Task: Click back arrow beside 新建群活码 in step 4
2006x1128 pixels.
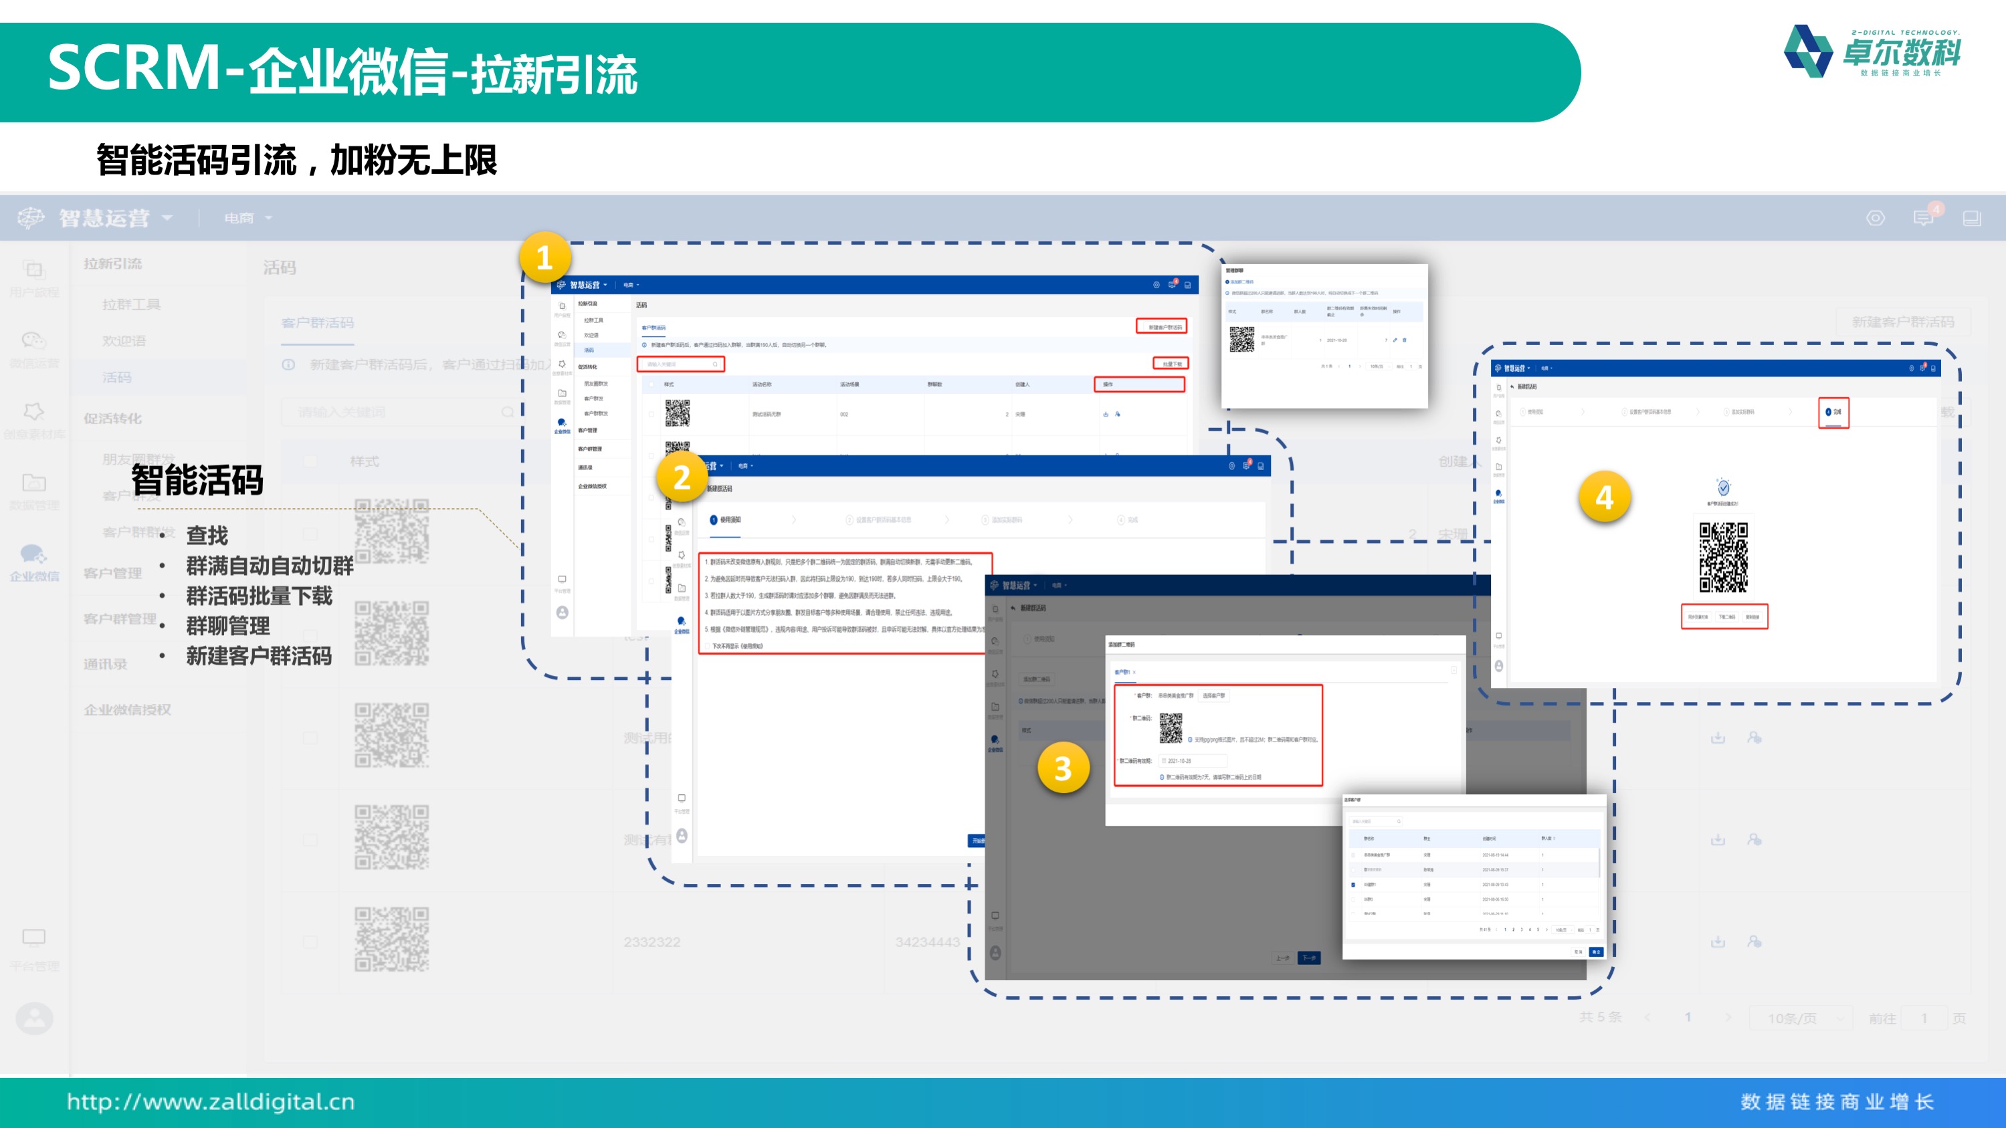Action: coord(1512,387)
